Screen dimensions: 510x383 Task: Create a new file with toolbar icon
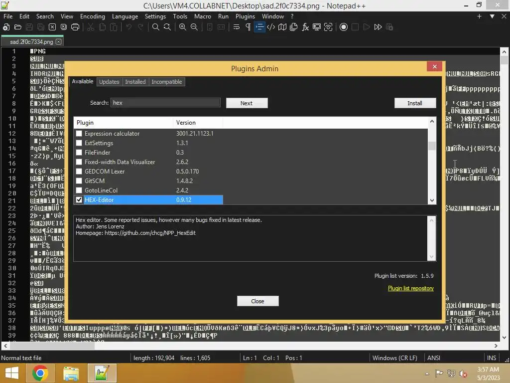6,27
